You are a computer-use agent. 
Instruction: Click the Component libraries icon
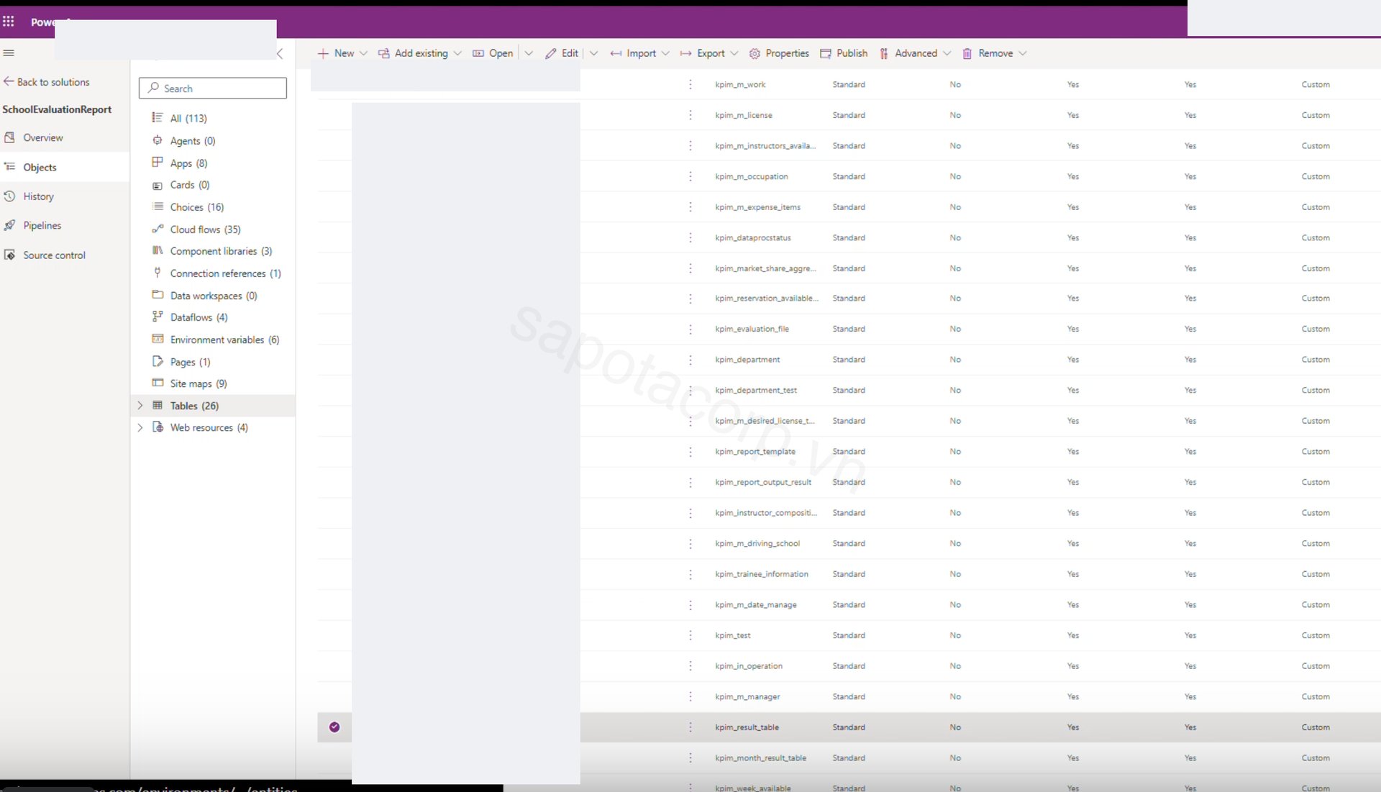pos(158,250)
